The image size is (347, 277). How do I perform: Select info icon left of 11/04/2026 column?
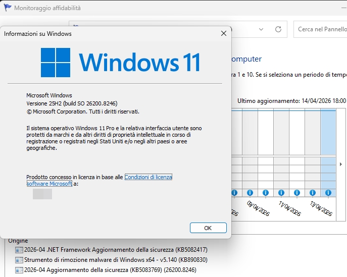coord(266,193)
